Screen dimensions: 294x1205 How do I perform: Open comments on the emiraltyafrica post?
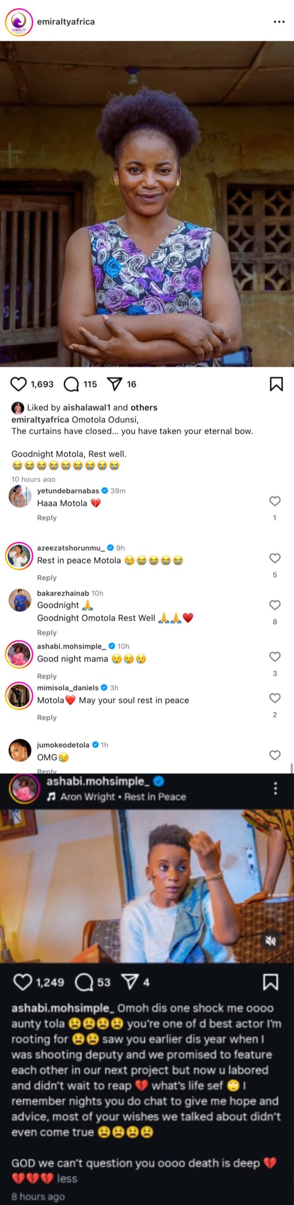pyautogui.click(x=72, y=384)
